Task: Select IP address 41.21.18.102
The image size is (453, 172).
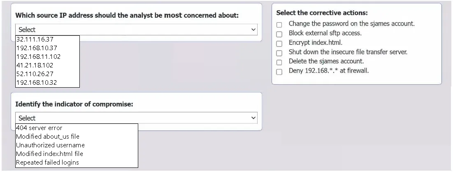Action: tap(47, 65)
